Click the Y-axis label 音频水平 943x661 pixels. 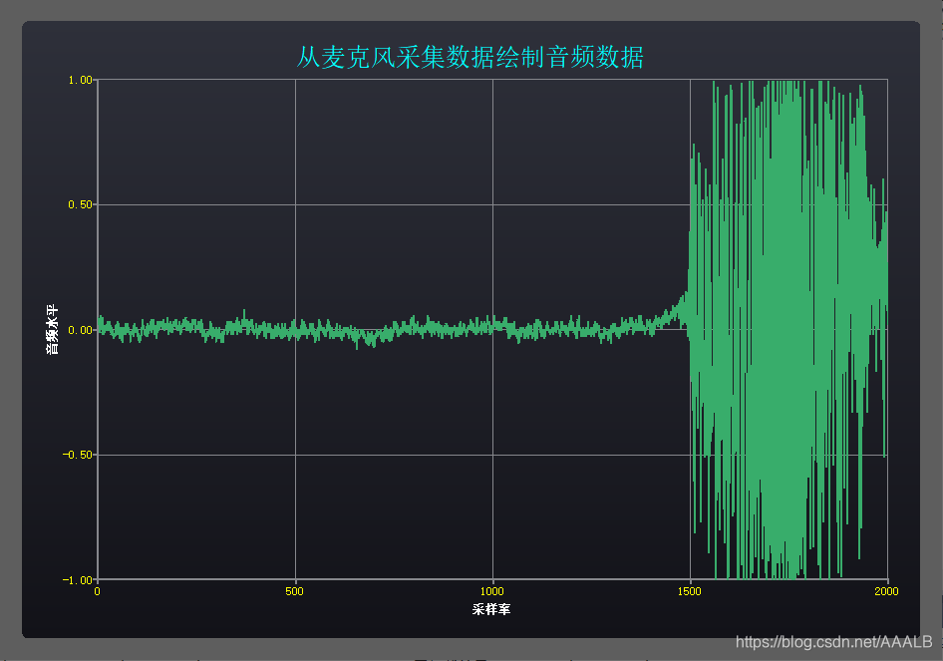[x=53, y=329]
